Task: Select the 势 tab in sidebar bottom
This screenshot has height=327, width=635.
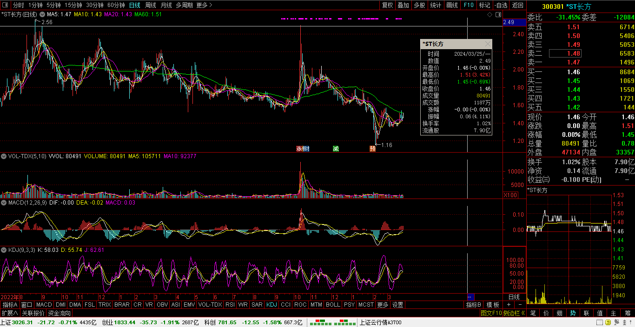Action: [573, 314]
